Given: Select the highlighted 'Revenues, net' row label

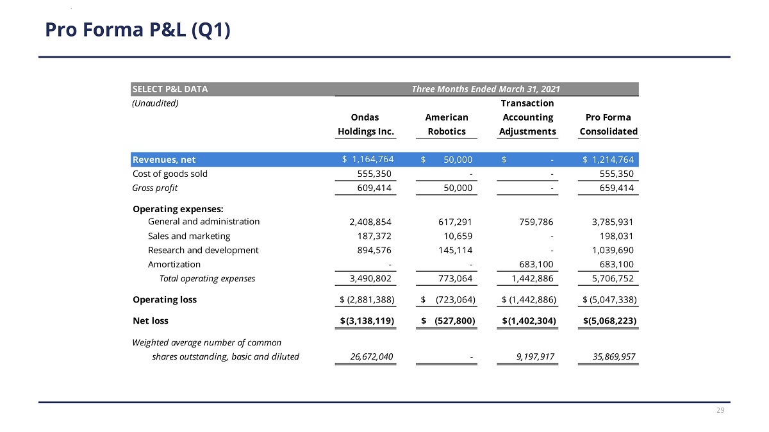Looking at the screenshot, I should [164, 160].
